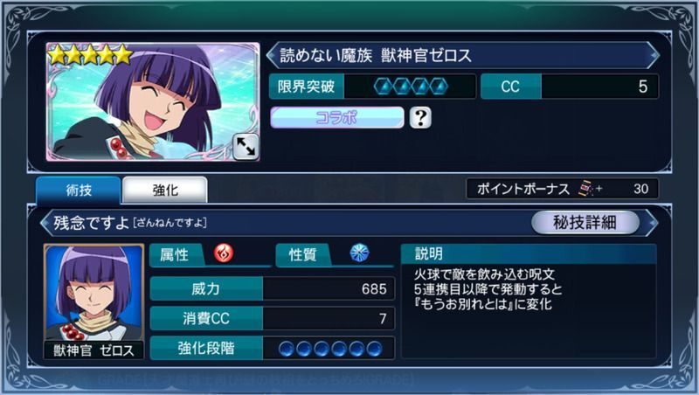The height and width of the screenshot is (395, 699).
Task: Click the 威力 685 stat row
Action: tap(273, 288)
